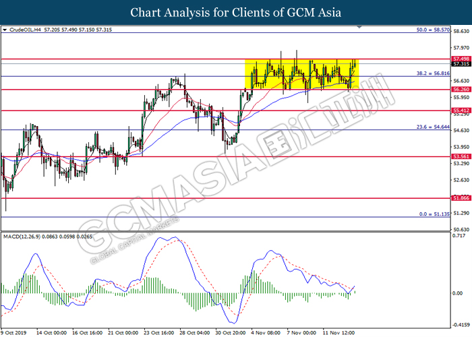Click the 56.630 price axis value

461,81
